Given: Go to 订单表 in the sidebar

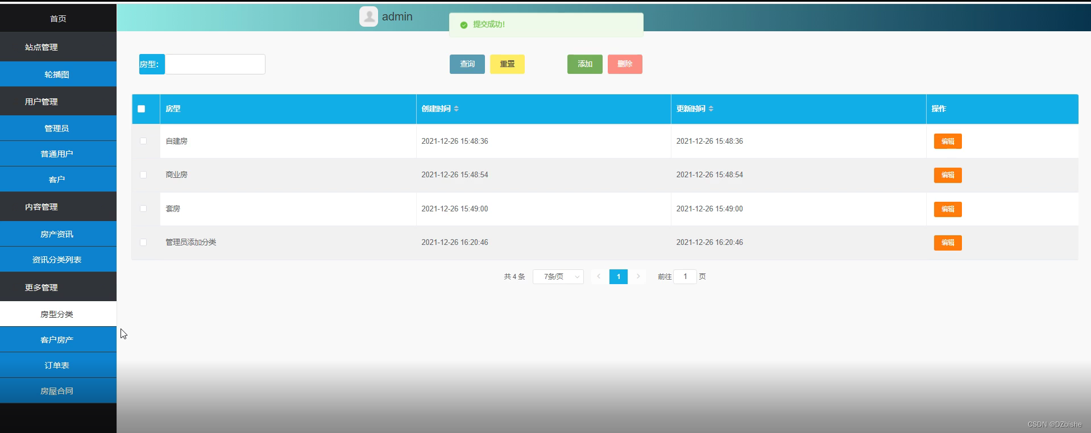Looking at the screenshot, I should click(58, 365).
